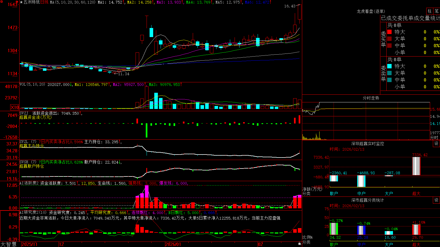The height and width of the screenshot is (247, 440).
Task: Click the 超大 7336.42 bar in 实时监控
Action: click(x=416, y=166)
